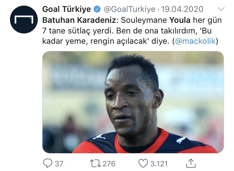This screenshot has width=234, height=171.
Task: Click the 276 retweets count
Action: point(109,164)
